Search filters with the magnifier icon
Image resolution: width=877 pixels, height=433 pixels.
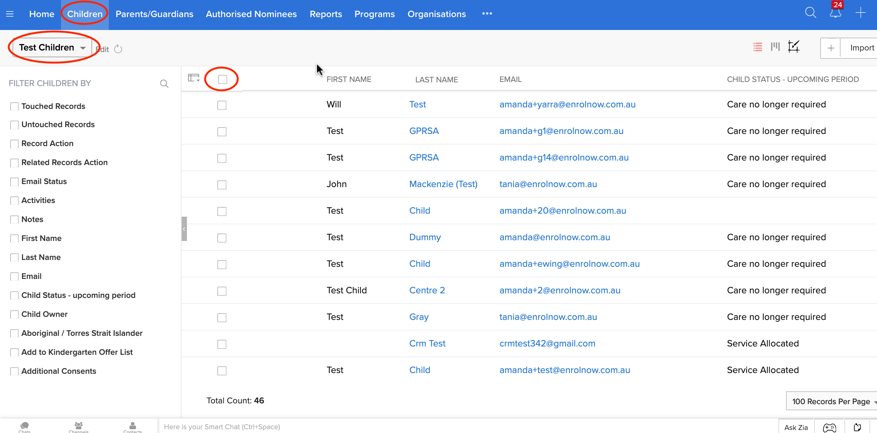click(164, 83)
